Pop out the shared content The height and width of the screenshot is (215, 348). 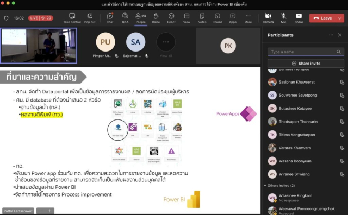click(x=90, y=18)
